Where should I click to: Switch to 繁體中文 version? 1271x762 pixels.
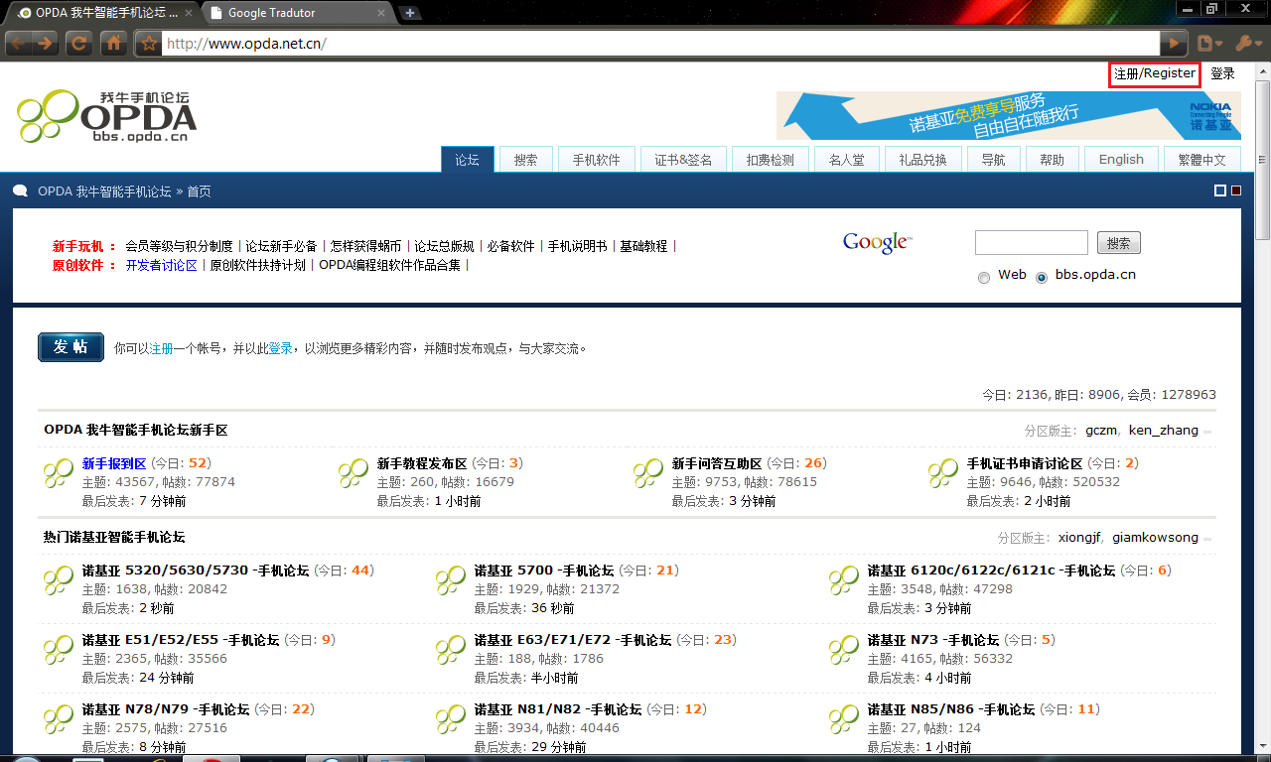(x=1201, y=160)
